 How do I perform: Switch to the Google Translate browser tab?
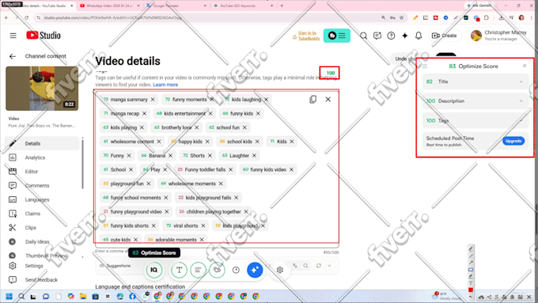click(x=176, y=6)
